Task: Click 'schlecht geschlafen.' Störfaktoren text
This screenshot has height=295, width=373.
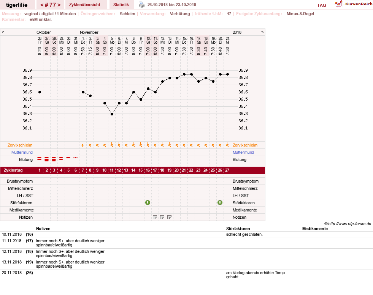Action: tap(244, 234)
